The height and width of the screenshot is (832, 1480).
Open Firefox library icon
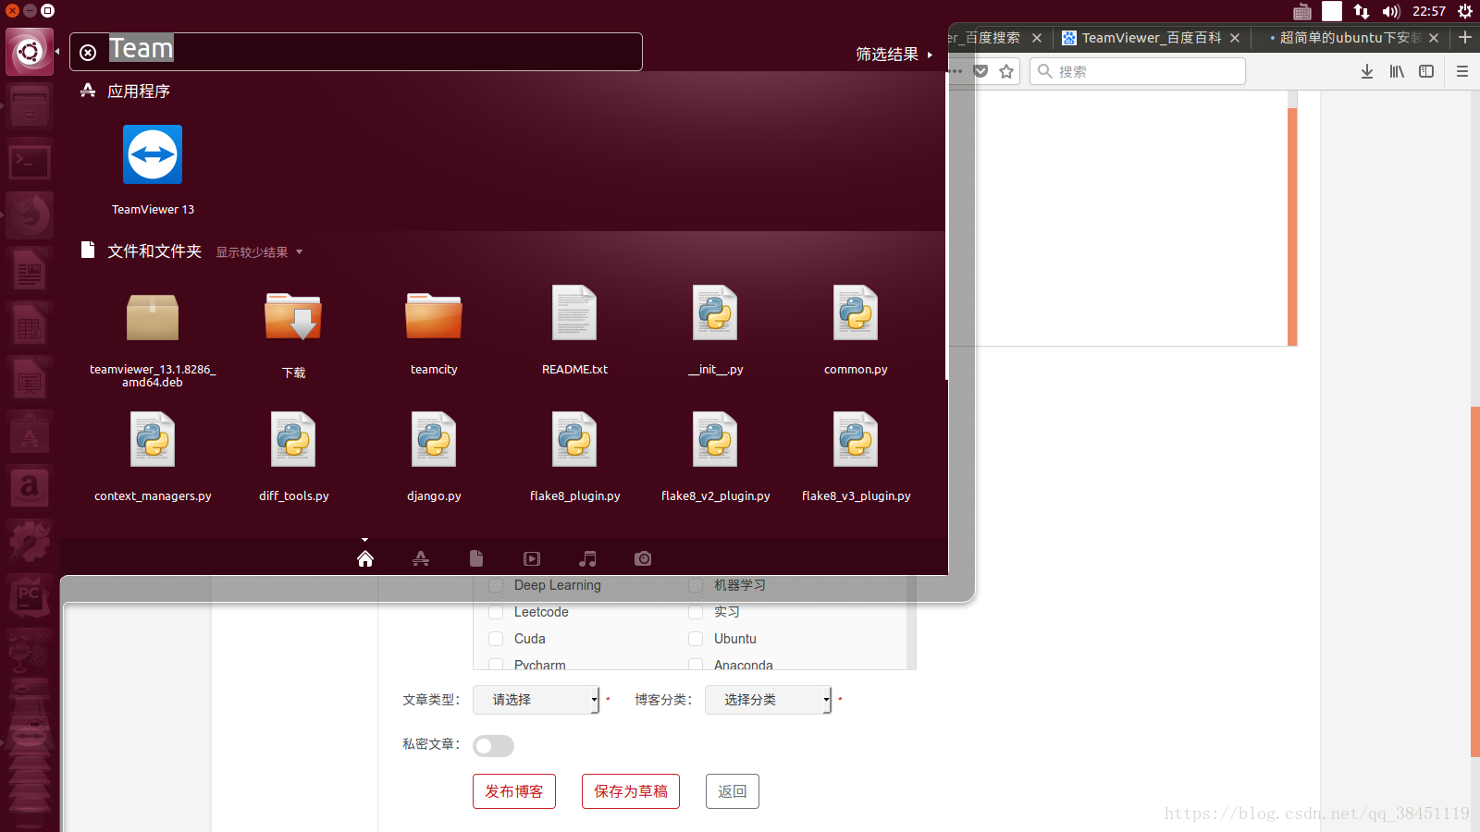(1397, 71)
